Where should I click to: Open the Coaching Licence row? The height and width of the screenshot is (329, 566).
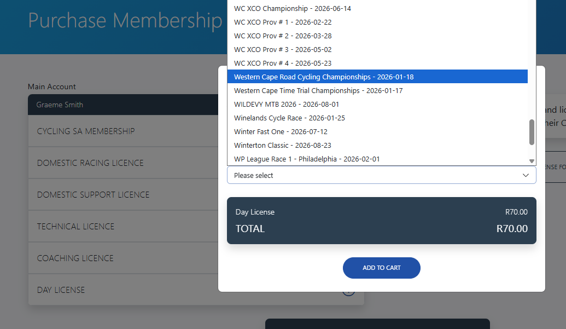pos(75,258)
